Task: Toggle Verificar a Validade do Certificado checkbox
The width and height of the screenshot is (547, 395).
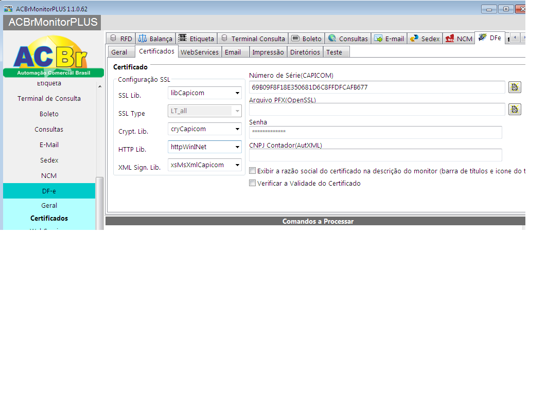Action: 252,183
